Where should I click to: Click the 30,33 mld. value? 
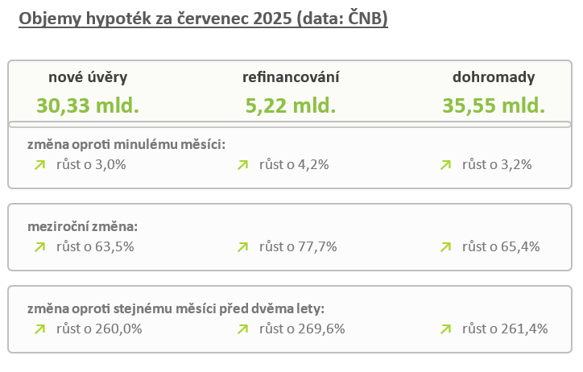(88, 105)
